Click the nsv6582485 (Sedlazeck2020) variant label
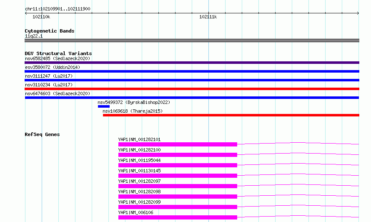This screenshot has width=371, height=222. (58, 58)
